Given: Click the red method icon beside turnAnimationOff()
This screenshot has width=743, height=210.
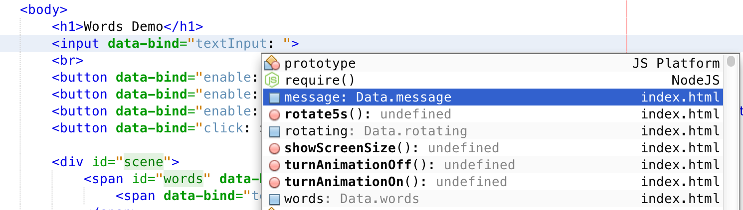Looking at the screenshot, I should pos(274,165).
